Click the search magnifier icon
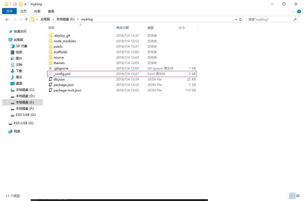Image resolution: width=304 pixels, height=201 pixels. click(295, 19)
